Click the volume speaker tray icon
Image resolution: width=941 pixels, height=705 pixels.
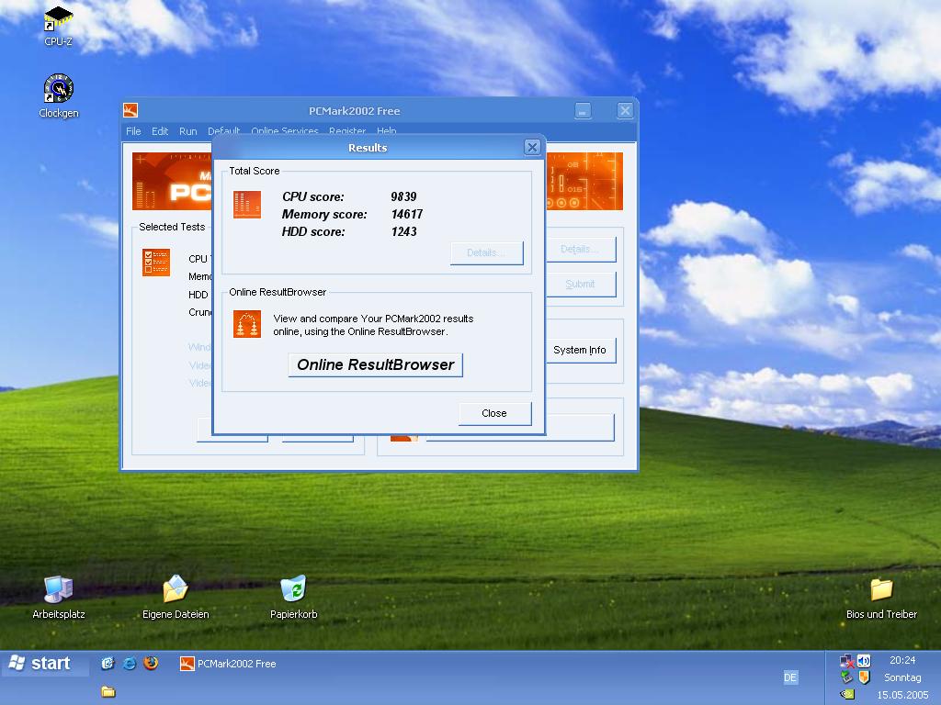[864, 661]
